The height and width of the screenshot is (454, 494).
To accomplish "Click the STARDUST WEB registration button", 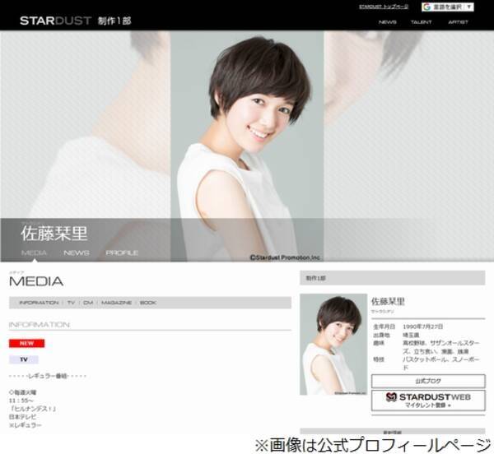I will tap(428, 401).
